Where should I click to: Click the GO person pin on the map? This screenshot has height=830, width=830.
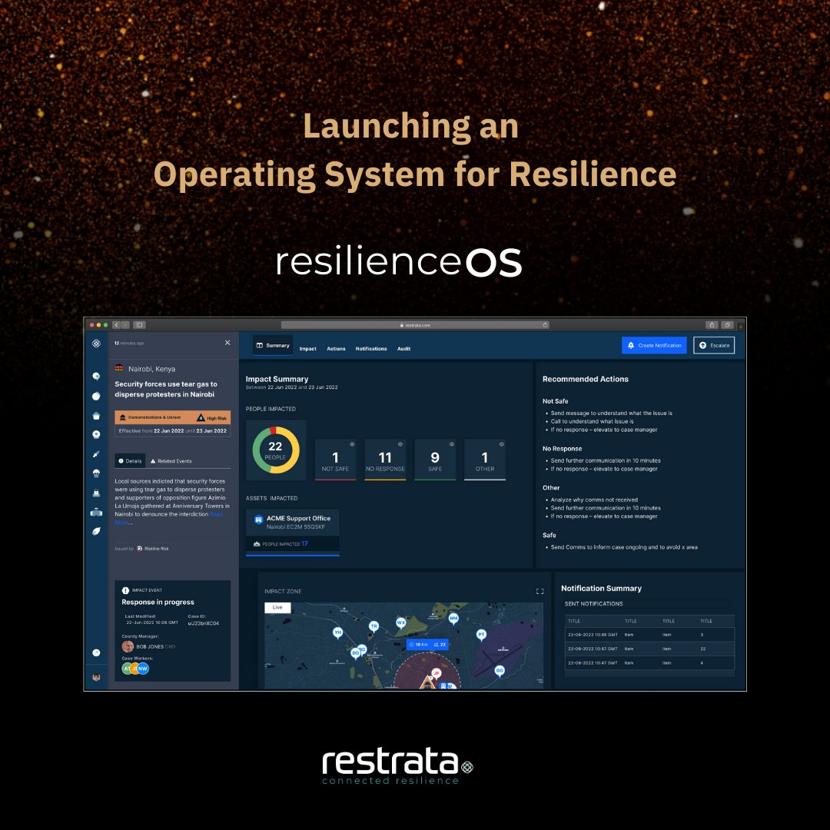click(x=500, y=671)
